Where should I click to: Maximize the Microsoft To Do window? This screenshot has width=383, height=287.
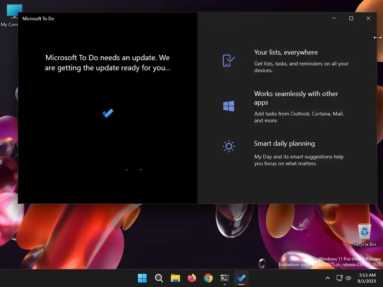tap(351, 18)
